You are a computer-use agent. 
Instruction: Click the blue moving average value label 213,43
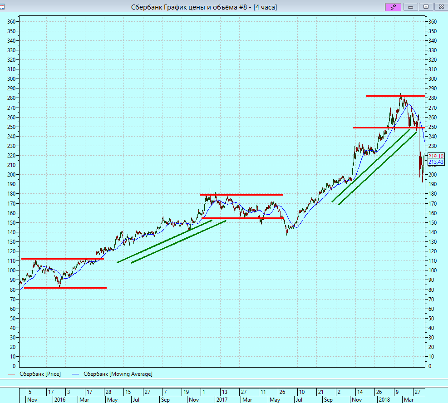[x=436, y=162]
